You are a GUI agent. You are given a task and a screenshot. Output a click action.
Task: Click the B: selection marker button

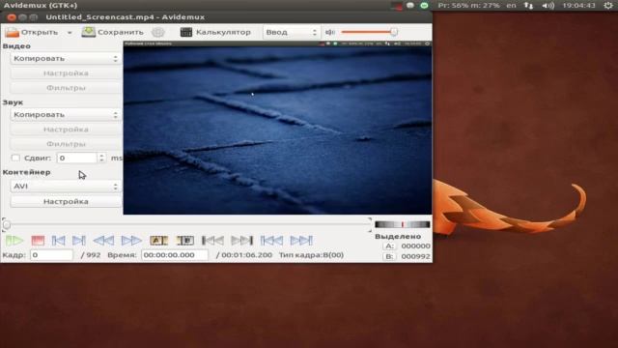pos(389,256)
